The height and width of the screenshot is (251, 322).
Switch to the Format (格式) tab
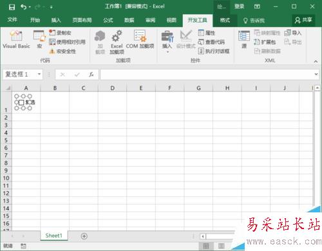(225, 20)
